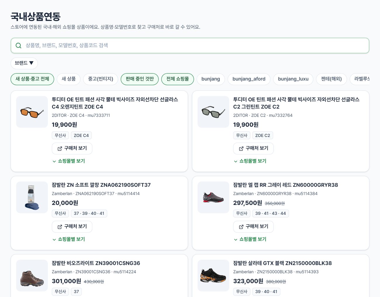This screenshot has width=380, height=297.
Task: Click the size tag 39 · 40 · 41
Action: coord(266,292)
